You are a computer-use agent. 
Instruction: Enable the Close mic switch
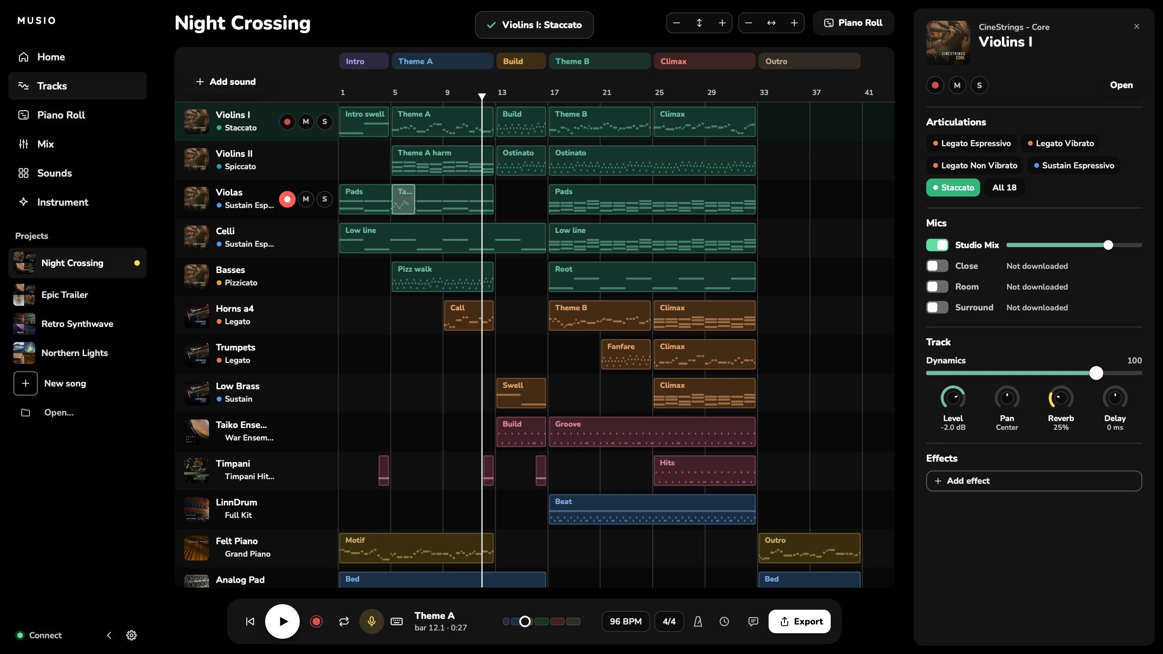coord(937,266)
